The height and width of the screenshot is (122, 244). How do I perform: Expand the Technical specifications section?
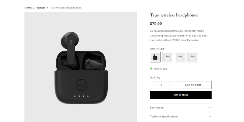point(181,117)
